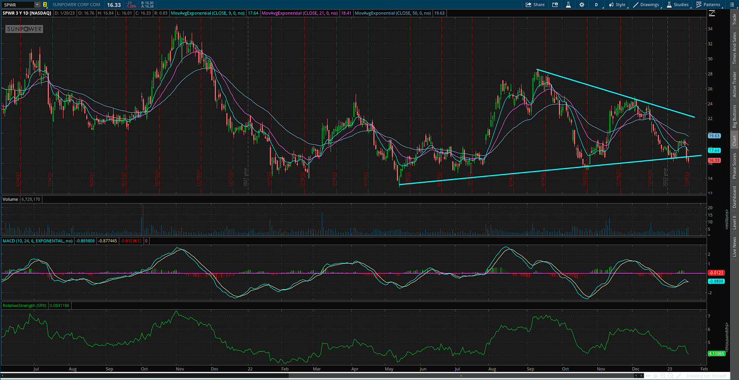
Task: Open the Style menu
Action: (x=618, y=5)
